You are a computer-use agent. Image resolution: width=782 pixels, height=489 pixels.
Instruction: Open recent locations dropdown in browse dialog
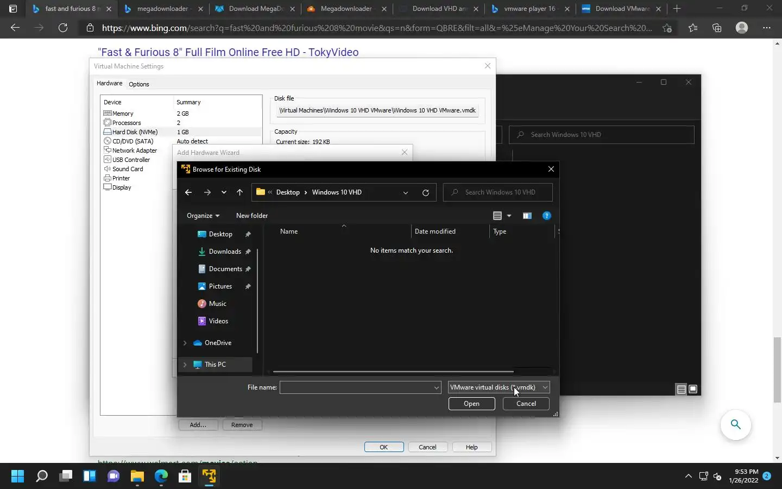click(x=224, y=192)
